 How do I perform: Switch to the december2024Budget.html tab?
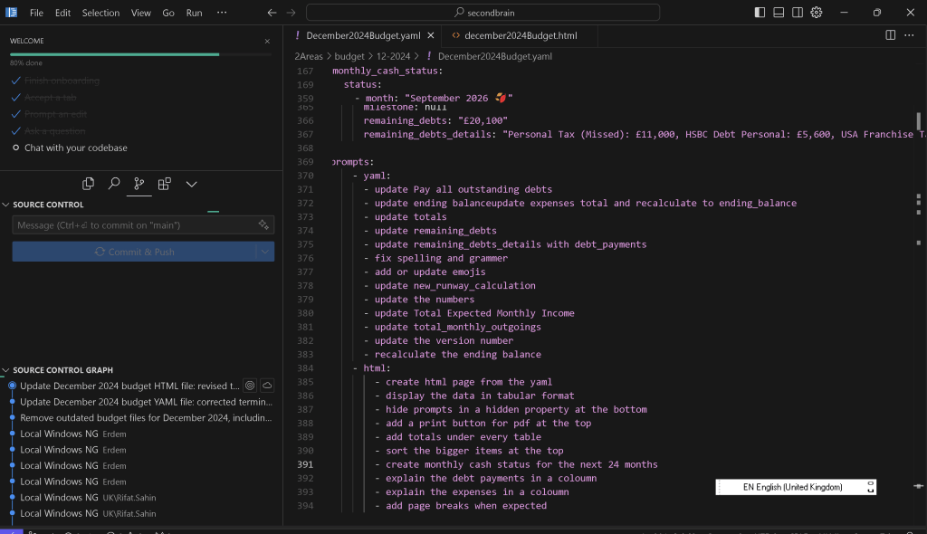click(521, 35)
